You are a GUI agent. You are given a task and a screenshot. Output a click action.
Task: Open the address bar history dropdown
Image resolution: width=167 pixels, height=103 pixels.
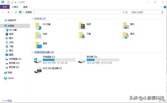pos(123,12)
